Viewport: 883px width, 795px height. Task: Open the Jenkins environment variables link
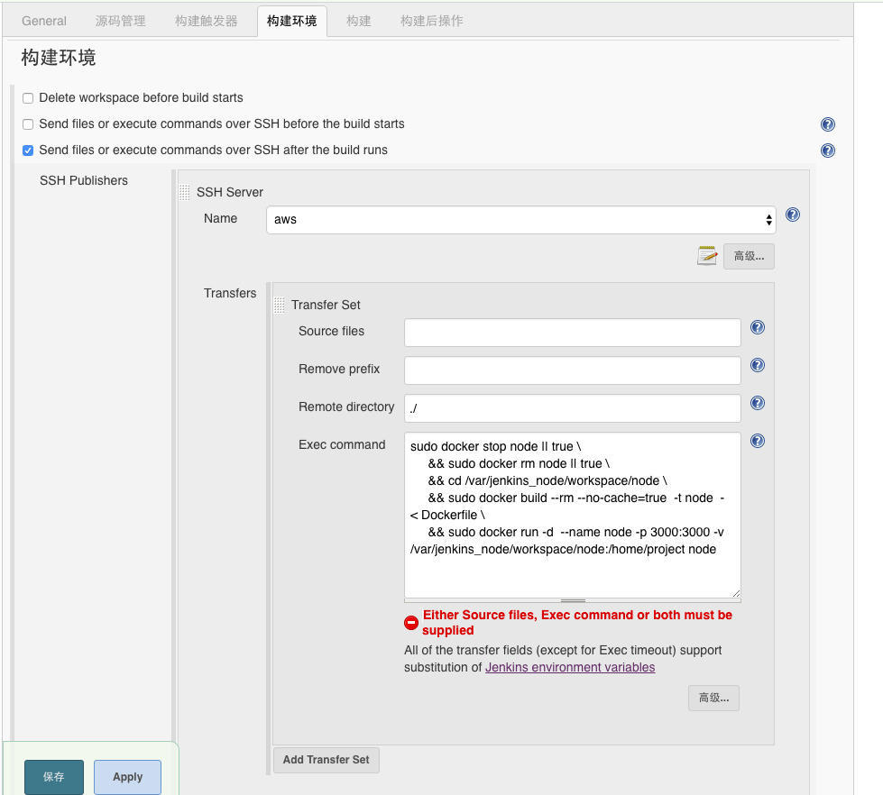pos(570,667)
